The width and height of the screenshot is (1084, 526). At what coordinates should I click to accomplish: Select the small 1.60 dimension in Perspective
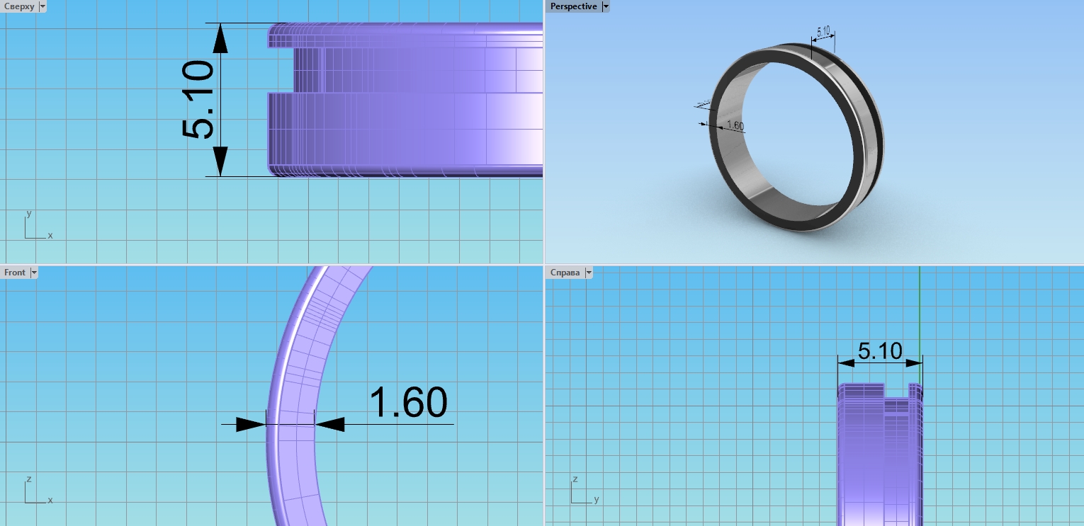[x=735, y=126]
